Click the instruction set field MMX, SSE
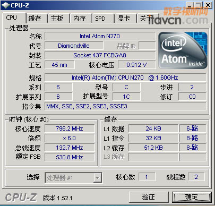Viewport: 215px width, 206px height. point(125,106)
